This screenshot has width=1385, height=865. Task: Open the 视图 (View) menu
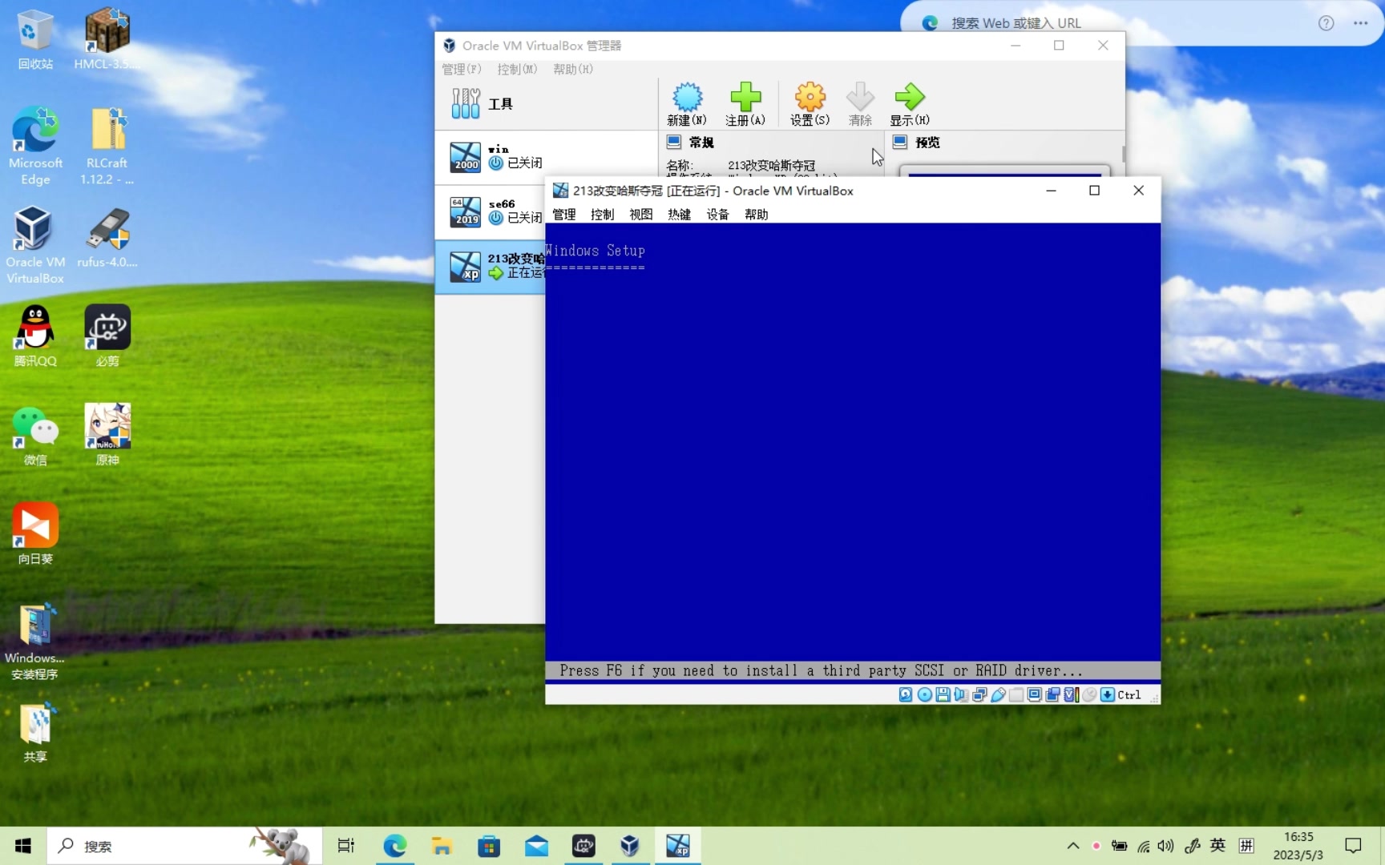(x=640, y=214)
